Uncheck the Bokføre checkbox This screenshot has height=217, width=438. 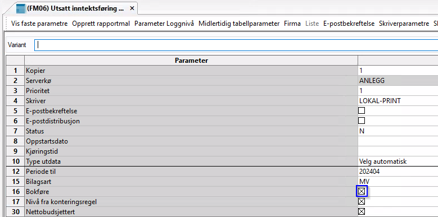[x=362, y=191]
